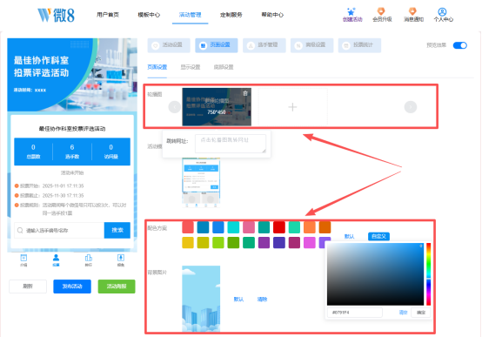The width and height of the screenshot is (482, 337).
Task: Click the sky-blue city background image thumbnail
Action: coord(201,299)
